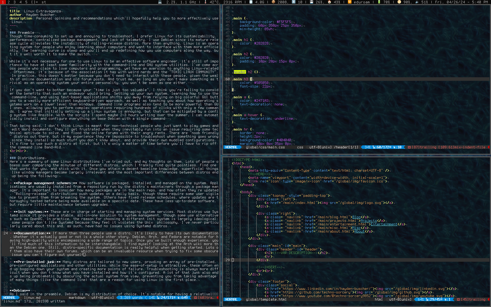Click the #282828 color value
The height and width of the screenshot is (307, 491).
pyautogui.click(x=261, y=43)
